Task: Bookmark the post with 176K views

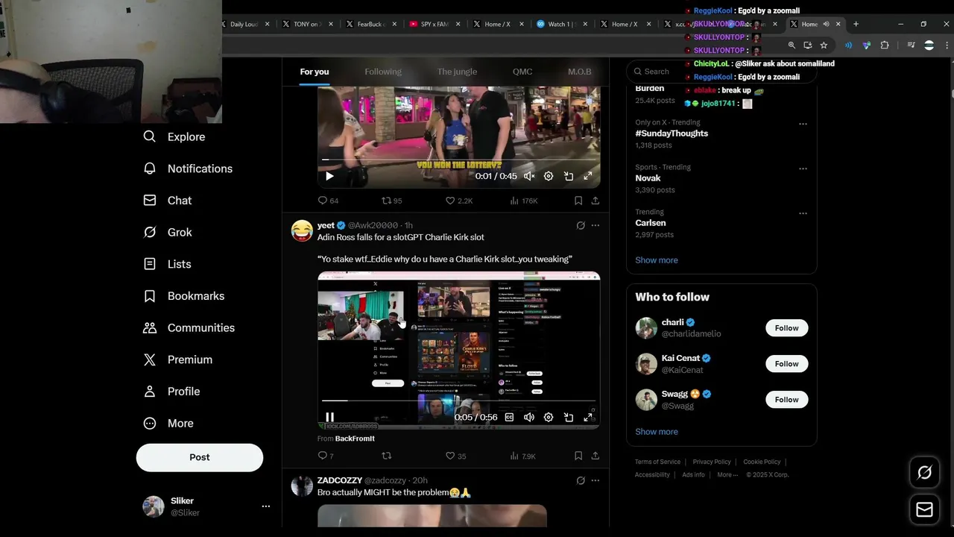Action: click(578, 201)
